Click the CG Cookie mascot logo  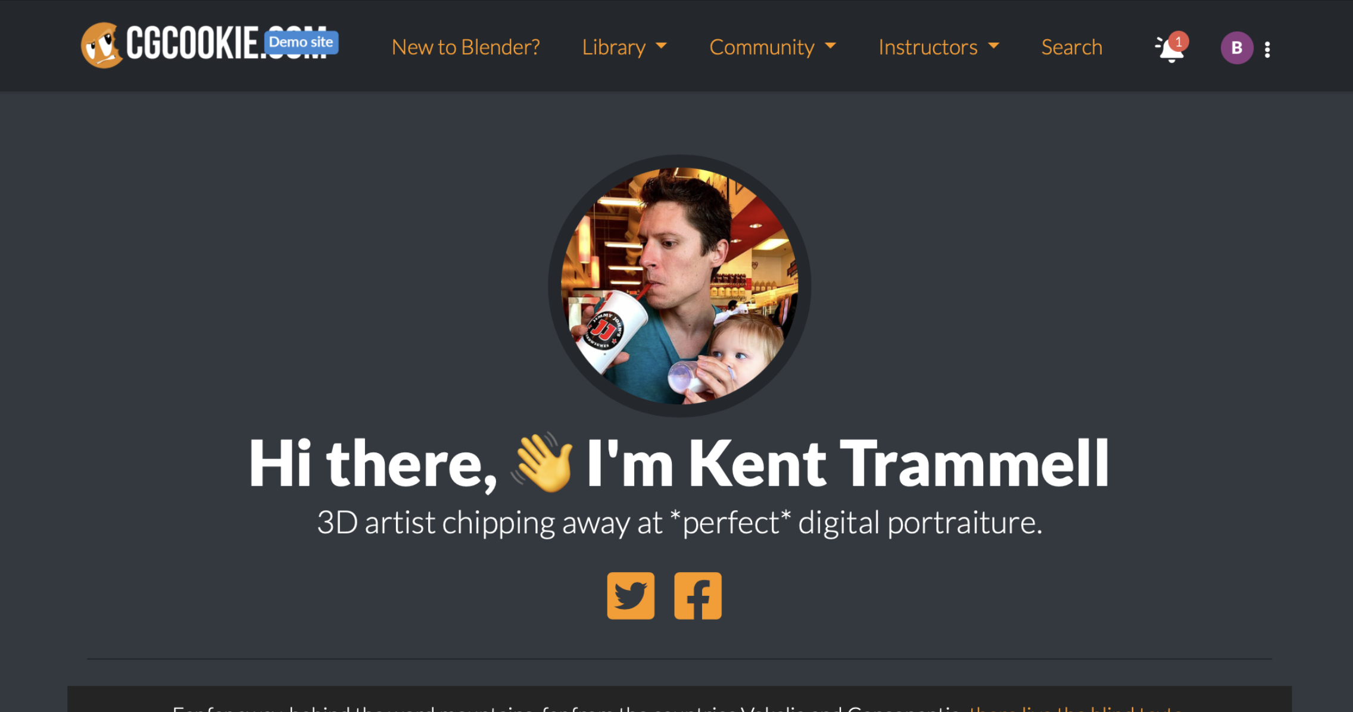(101, 45)
